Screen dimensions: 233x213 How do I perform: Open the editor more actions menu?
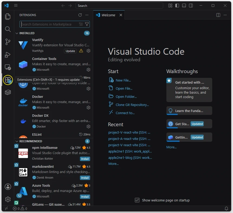[225, 15]
